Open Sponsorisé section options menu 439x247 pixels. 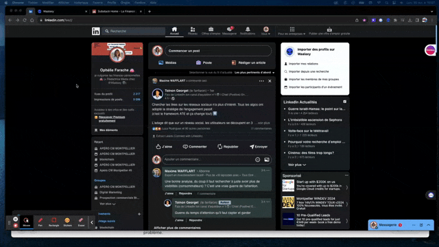(346, 176)
